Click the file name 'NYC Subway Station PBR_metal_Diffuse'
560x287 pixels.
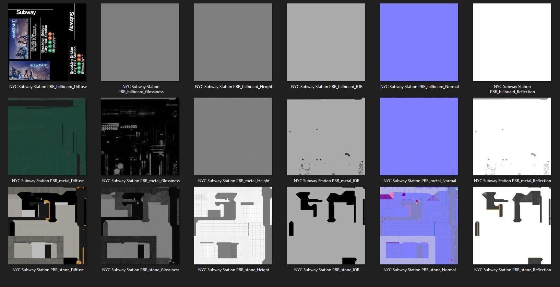coord(48,181)
